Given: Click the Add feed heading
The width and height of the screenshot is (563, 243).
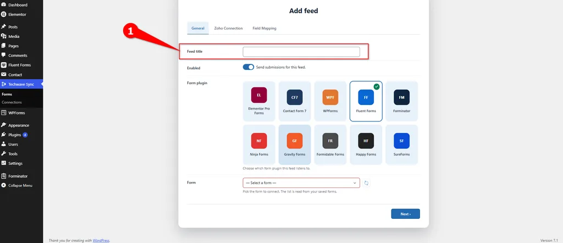Looking at the screenshot, I should point(303,11).
